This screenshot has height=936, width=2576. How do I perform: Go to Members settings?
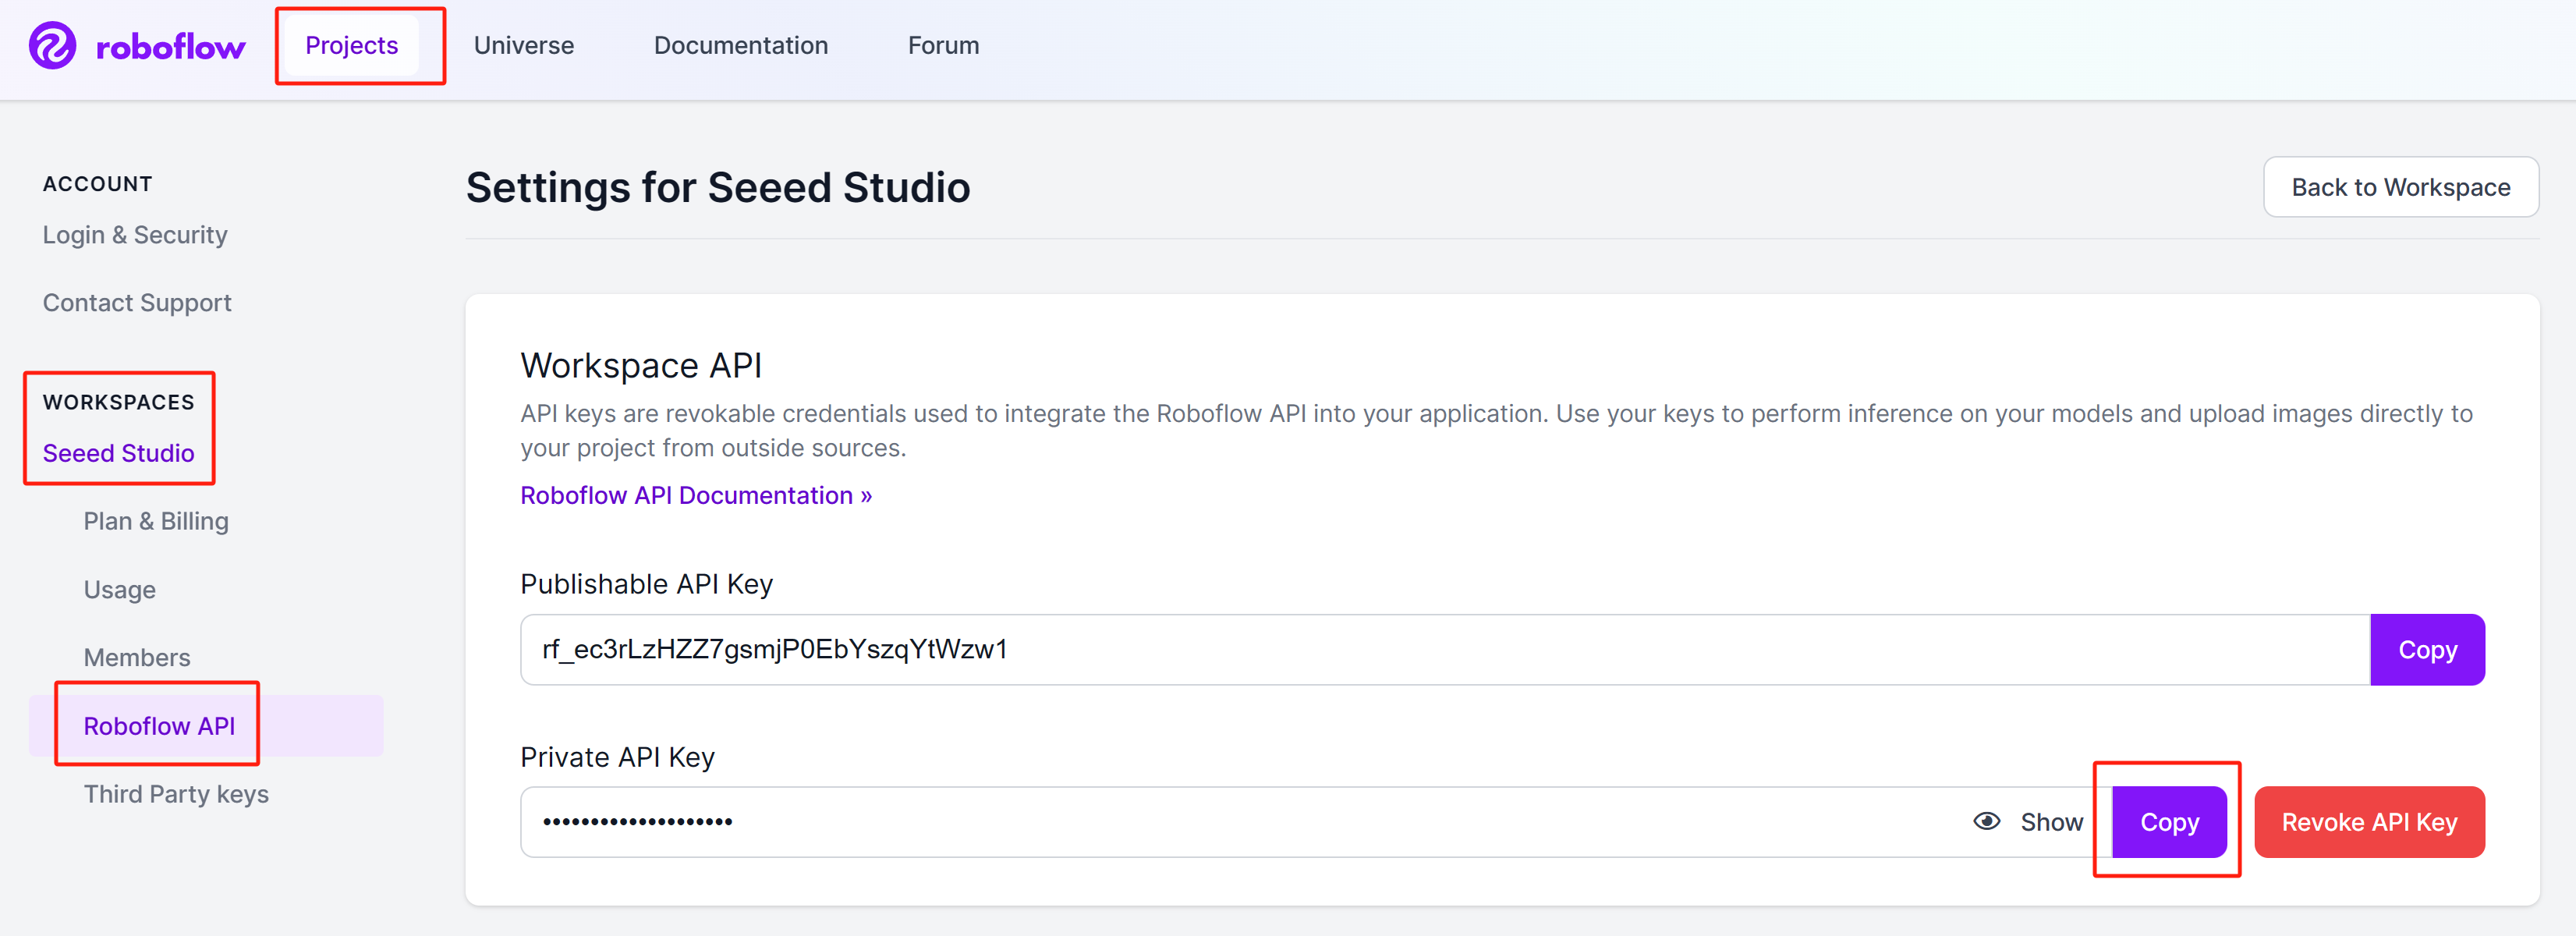point(137,657)
